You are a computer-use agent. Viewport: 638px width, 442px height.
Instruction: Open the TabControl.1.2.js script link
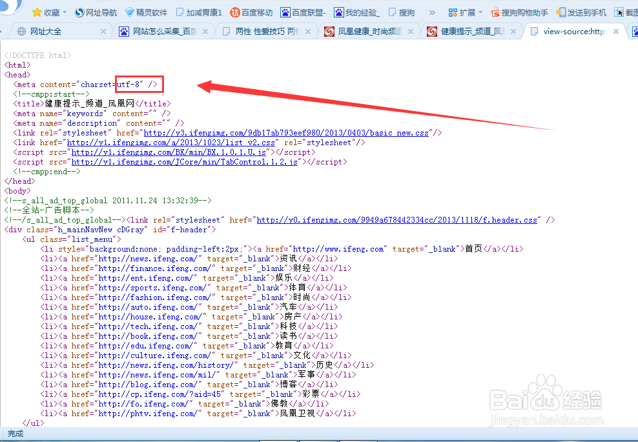pos(185,162)
